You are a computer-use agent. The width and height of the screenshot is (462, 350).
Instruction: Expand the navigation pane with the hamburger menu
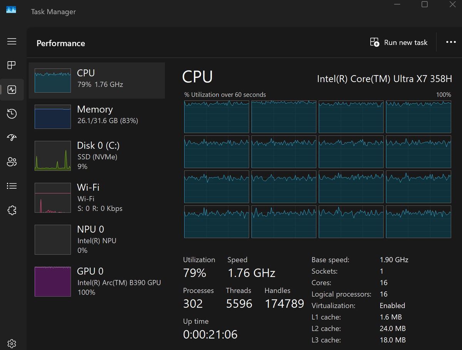click(12, 41)
